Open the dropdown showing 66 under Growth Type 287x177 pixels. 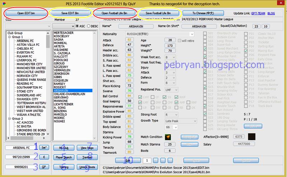[x=171, y=127]
